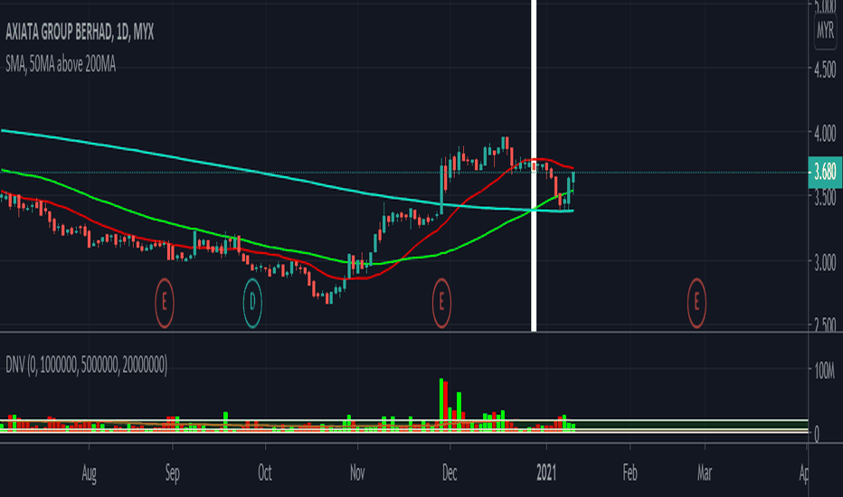Viewport: 843px width, 497px height.
Task: Click the Mar label on time axis
Action: pos(705,474)
